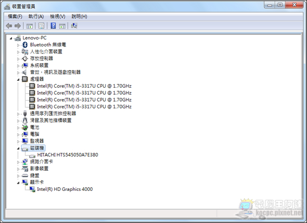Image resolution: width=307 pixels, height=223 pixels.
Task: Select HITACHI HTS545050A7E380 text
Action: point(68,155)
